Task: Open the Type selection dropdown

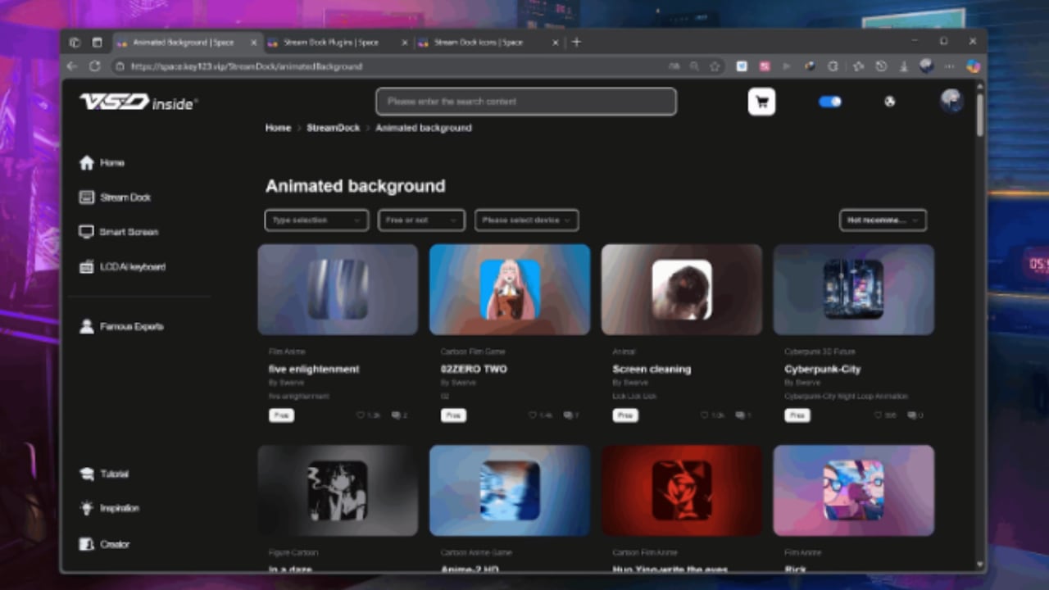Action: (x=316, y=220)
